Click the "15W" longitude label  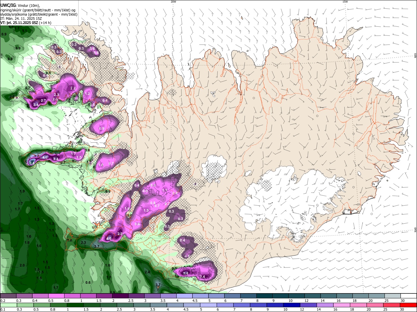(345, 2)
